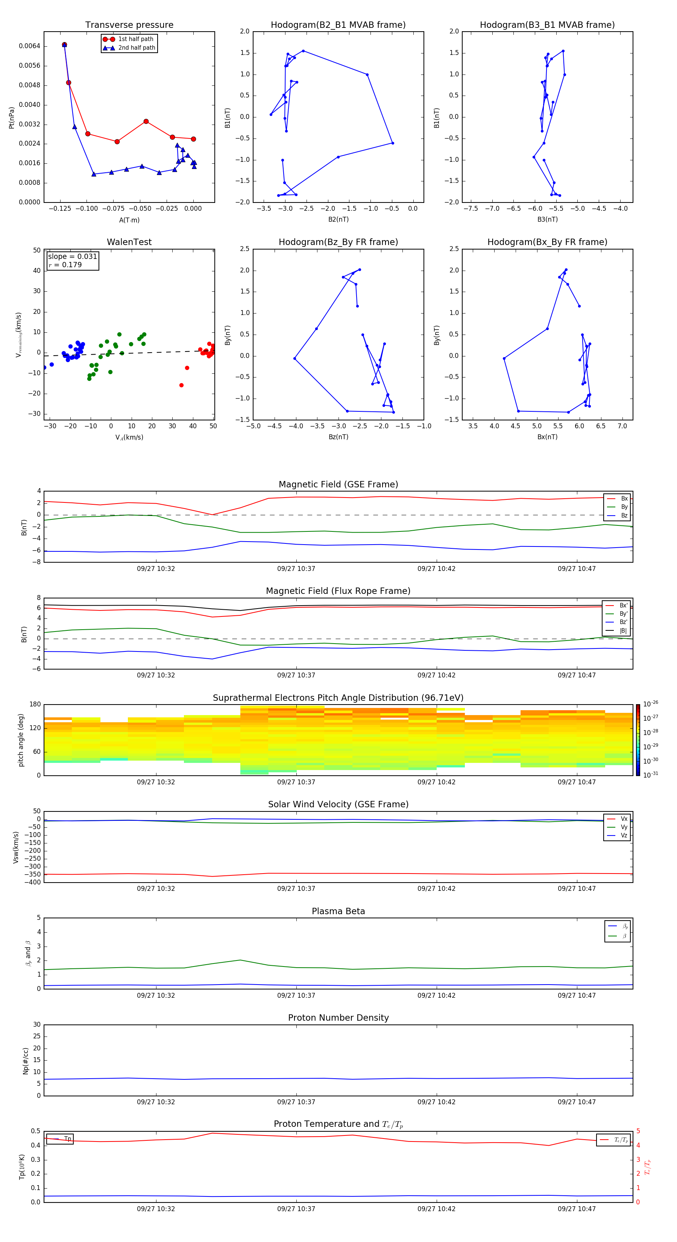Click the 'Bx(nT)' x-axis label
Image resolution: width=677 pixels, height=1242 pixels.
click(x=547, y=437)
